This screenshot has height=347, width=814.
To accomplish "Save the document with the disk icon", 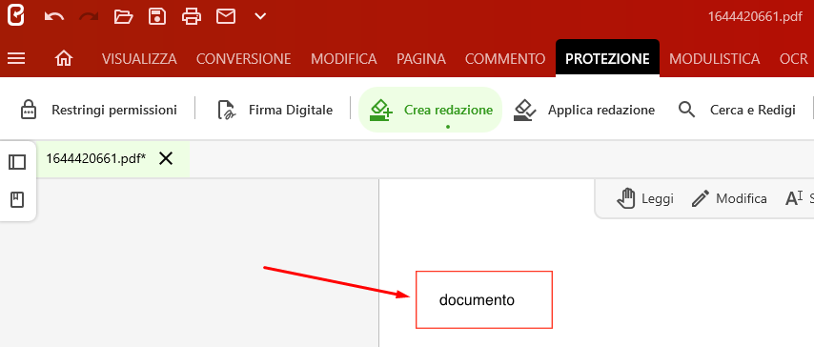I will point(157,16).
